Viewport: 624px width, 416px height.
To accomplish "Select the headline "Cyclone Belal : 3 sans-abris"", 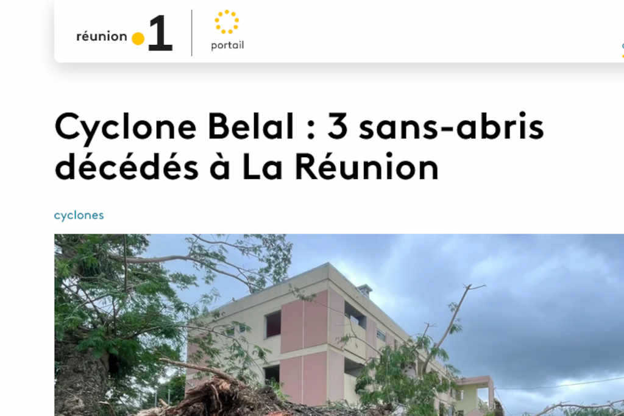I will pyautogui.click(x=299, y=127).
